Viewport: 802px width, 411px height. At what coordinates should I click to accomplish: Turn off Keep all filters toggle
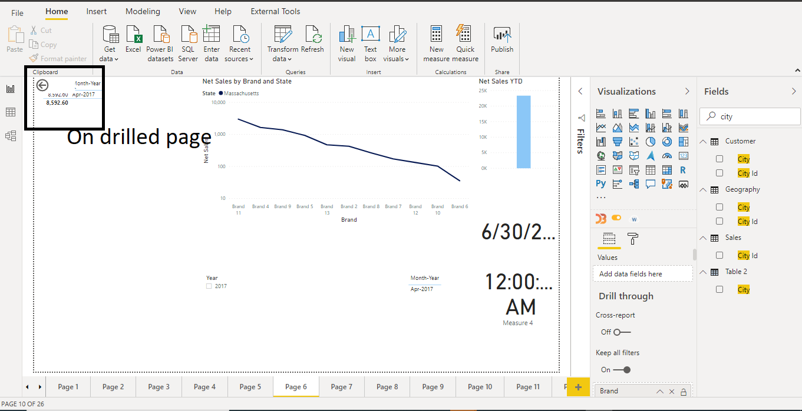(x=622, y=370)
